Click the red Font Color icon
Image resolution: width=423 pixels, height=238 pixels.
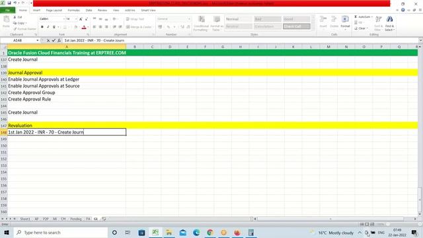click(84, 27)
